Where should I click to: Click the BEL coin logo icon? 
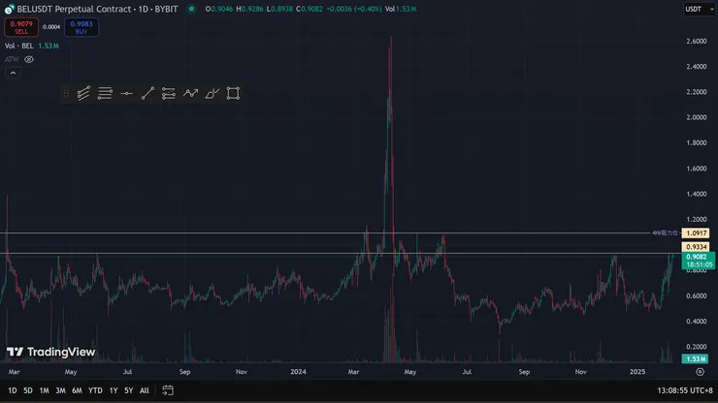coord(9,9)
